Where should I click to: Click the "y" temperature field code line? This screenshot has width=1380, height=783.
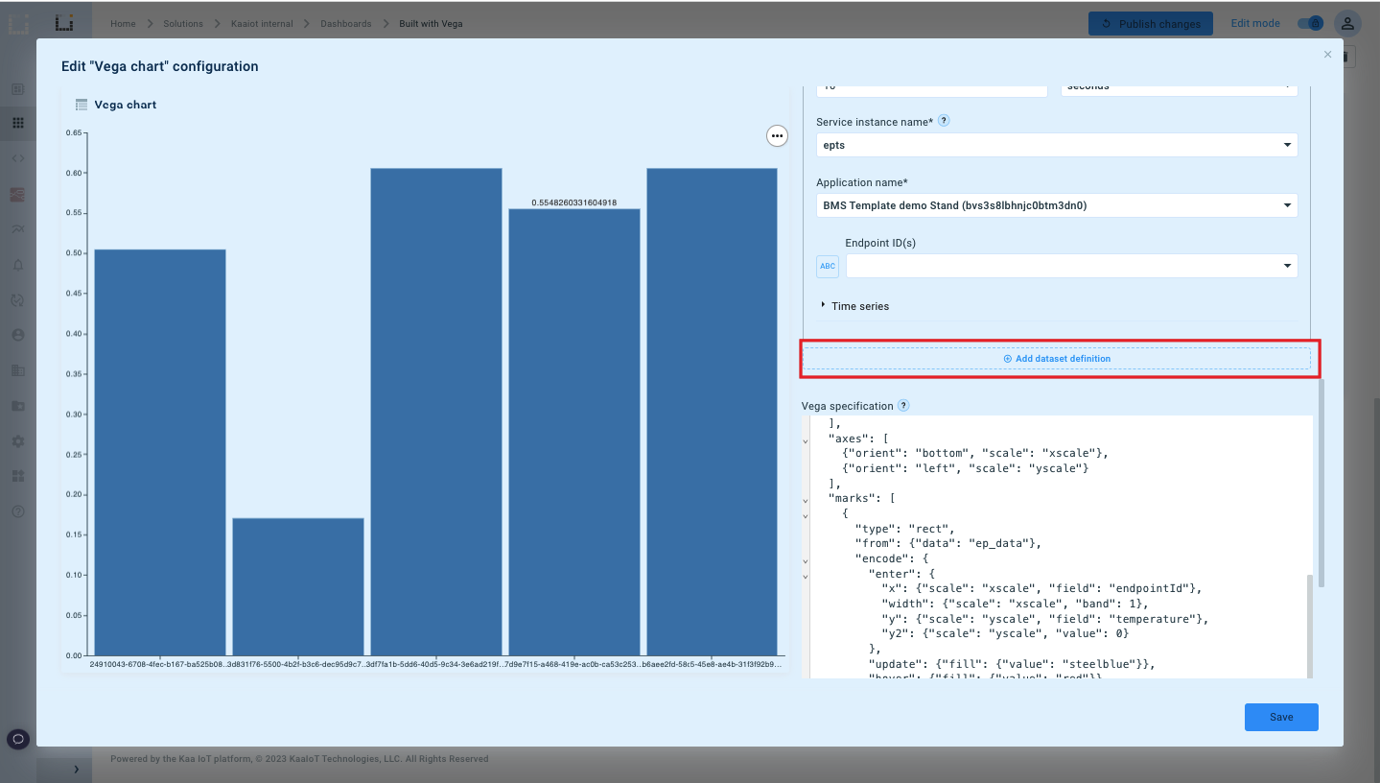(1045, 619)
